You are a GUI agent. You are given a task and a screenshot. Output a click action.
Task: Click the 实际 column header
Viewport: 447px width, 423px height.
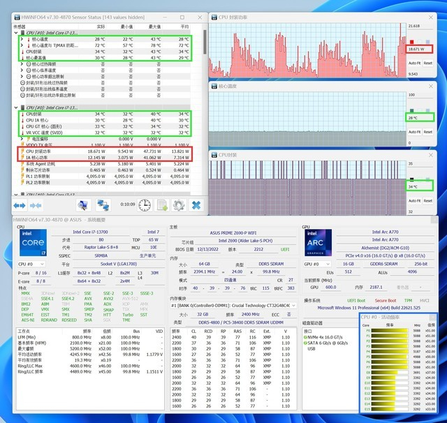tap(101, 27)
